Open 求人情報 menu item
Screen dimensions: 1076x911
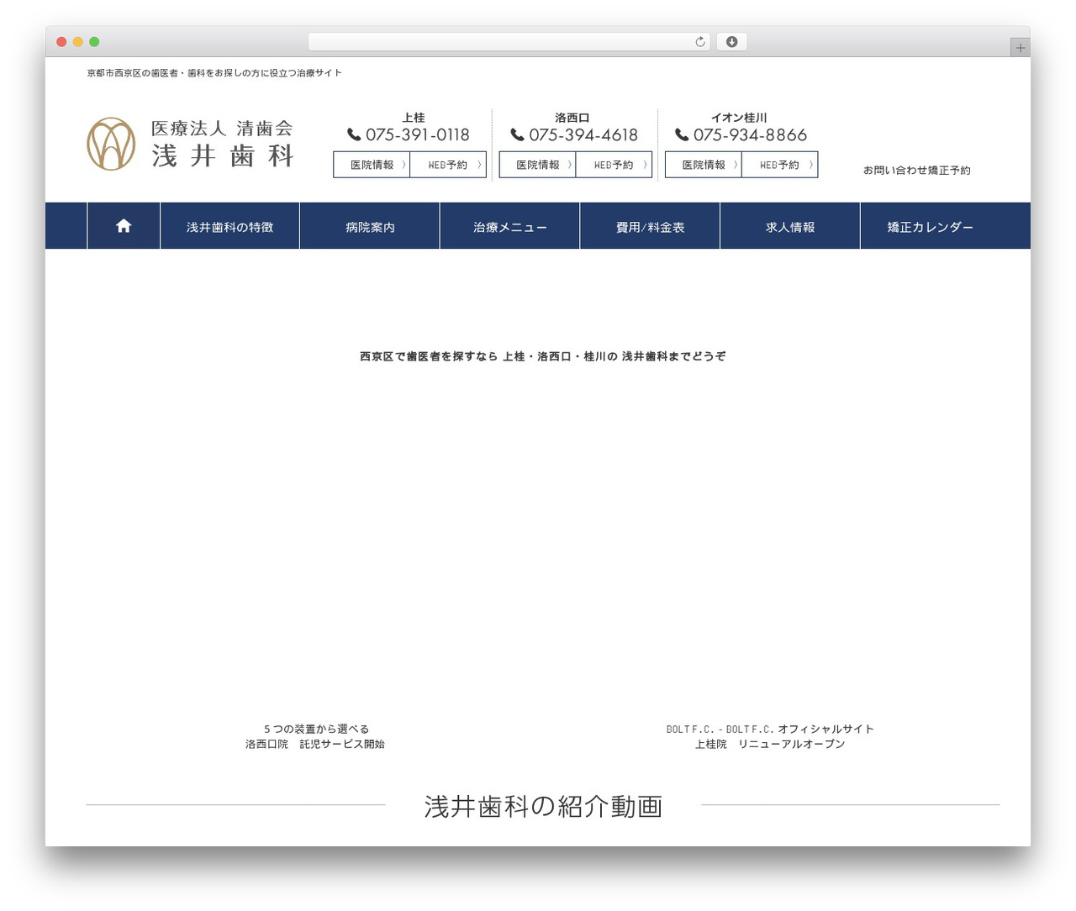pos(790,226)
